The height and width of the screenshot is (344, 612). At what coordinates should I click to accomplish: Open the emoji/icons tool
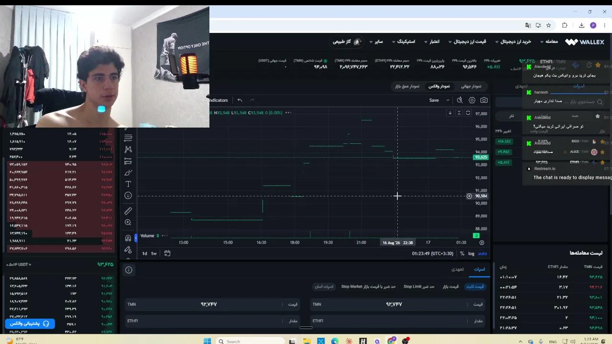pos(128,195)
